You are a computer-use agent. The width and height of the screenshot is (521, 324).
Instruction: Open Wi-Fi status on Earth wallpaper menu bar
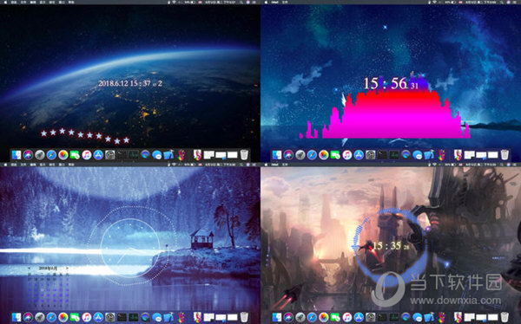tap(175, 2)
